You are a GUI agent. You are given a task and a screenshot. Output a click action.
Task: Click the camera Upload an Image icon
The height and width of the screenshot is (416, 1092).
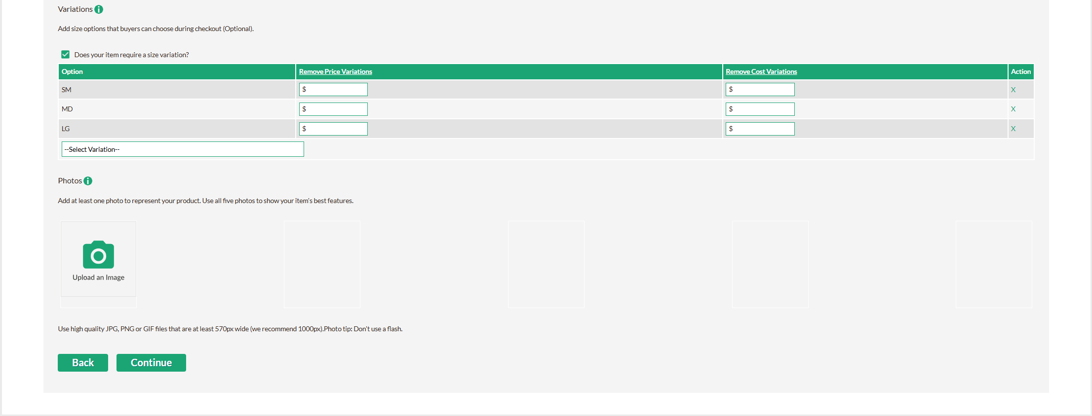(x=98, y=255)
